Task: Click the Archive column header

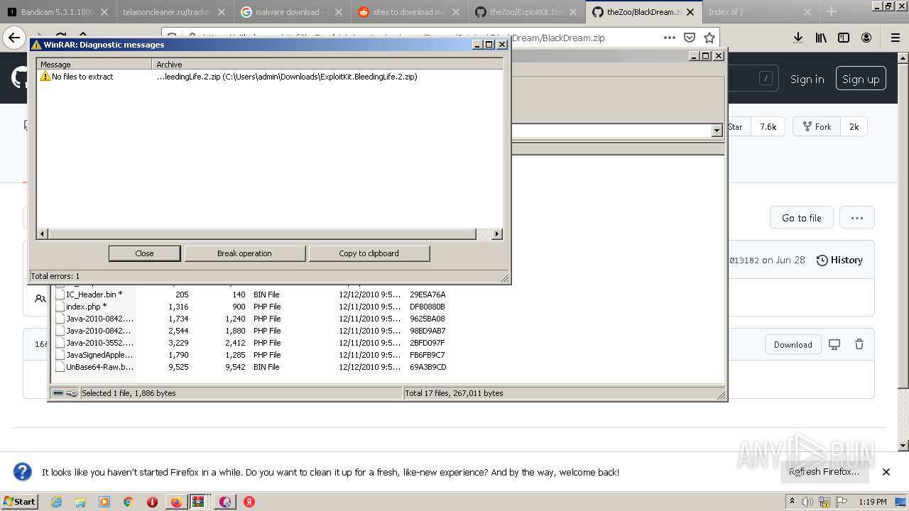Action: pos(328,65)
